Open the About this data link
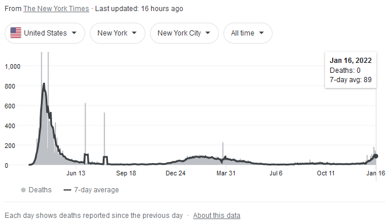391x222 pixels. (x=217, y=216)
